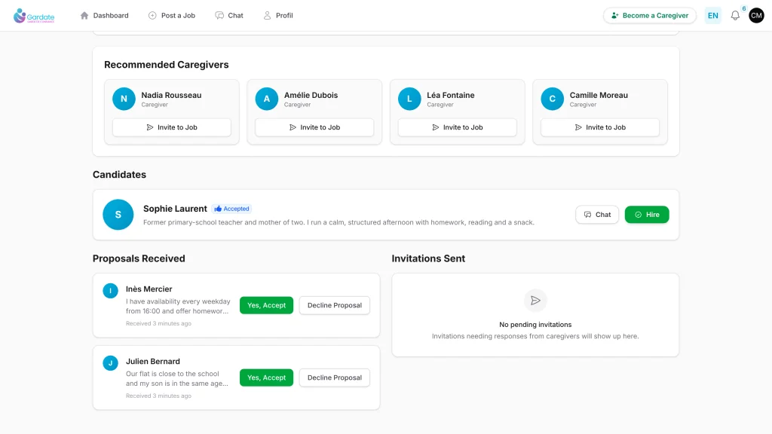The height and width of the screenshot is (434, 772).
Task: Click Sophie Laurent's bio description
Action: pyautogui.click(x=339, y=222)
